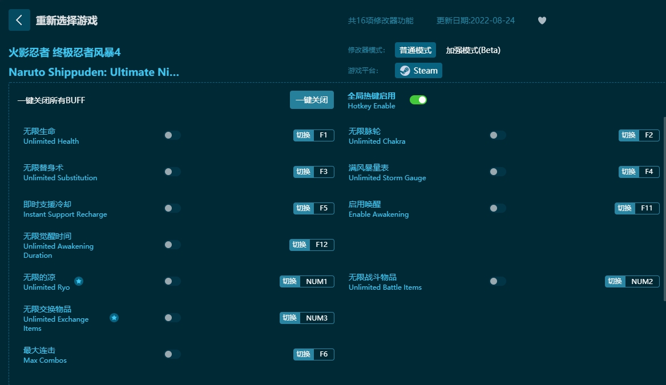The image size is (666, 385).
Task: Switch on Unlimited Ryo
Action: pos(172,281)
